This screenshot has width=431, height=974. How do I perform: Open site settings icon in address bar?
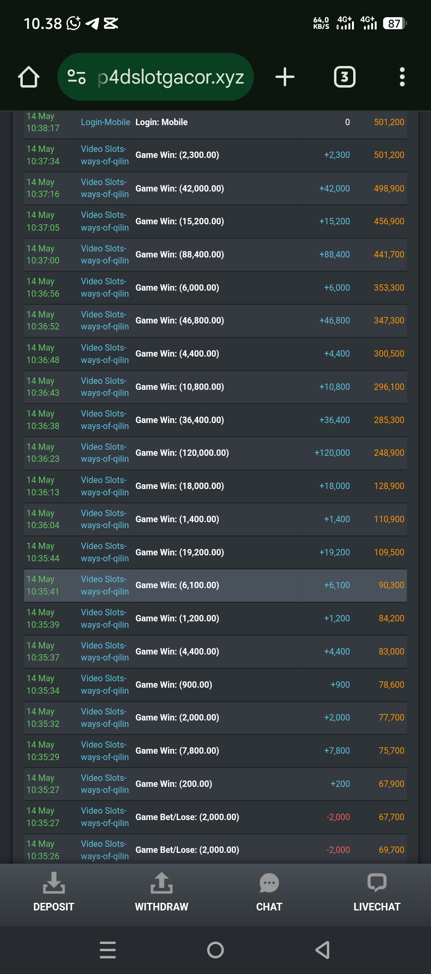[x=77, y=77]
